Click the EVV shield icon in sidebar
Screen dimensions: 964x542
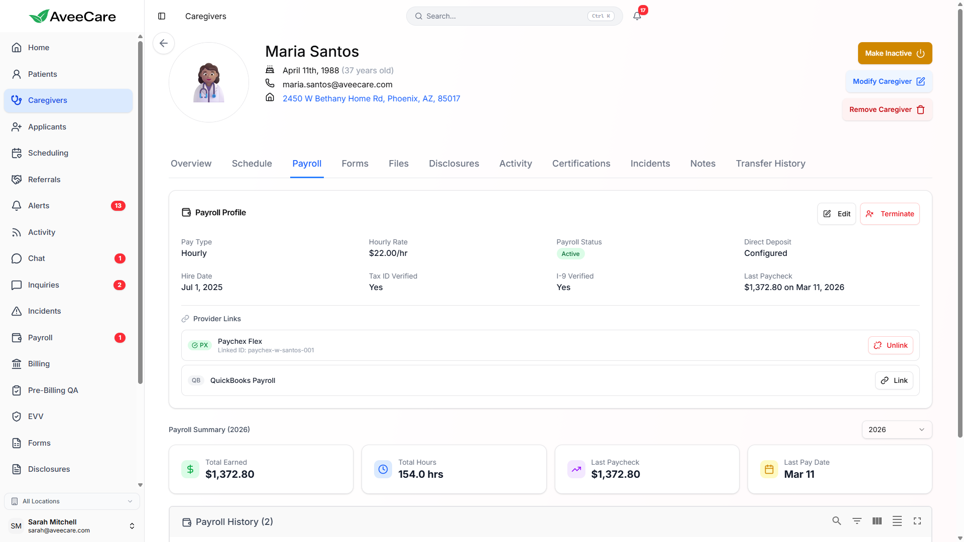click(x=17, y=416)
